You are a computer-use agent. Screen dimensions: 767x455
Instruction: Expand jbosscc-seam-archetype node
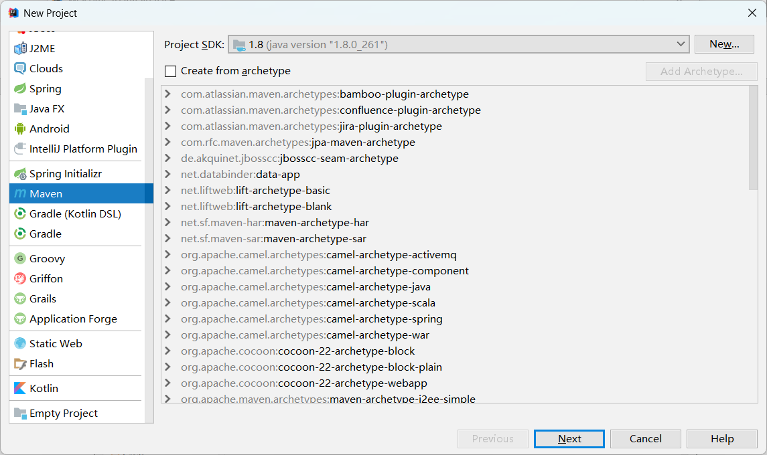tap(167, 159)
